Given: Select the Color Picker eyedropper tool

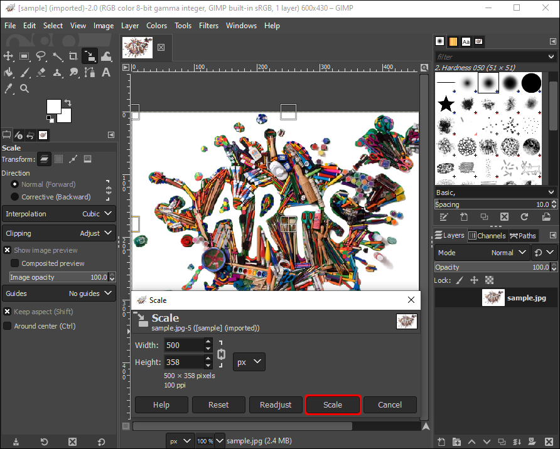Looking at the screenshot, I should click(9, 89).
